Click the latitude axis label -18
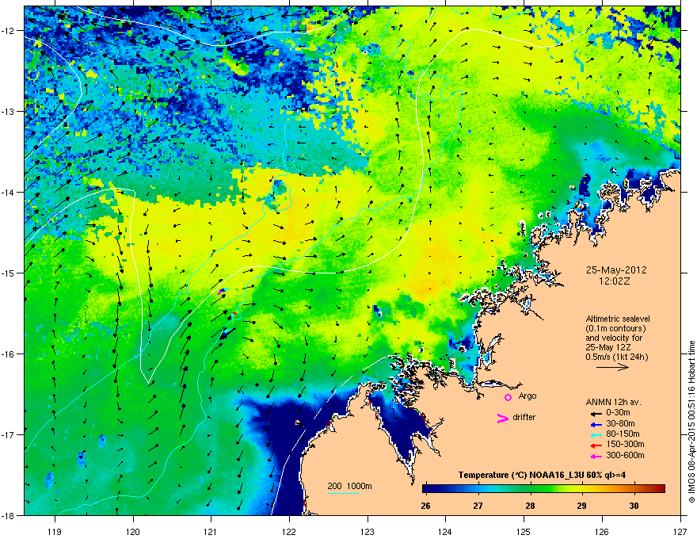697x539 pixels. pos(8,515)
